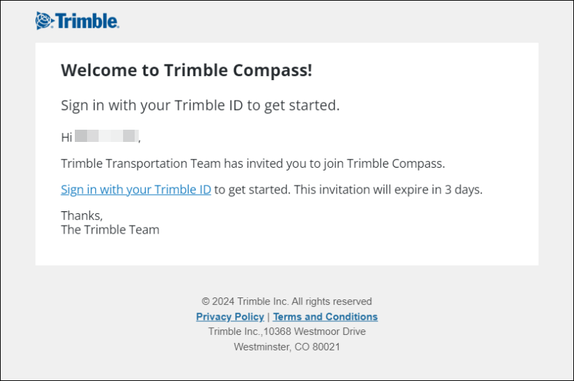Viewport: 574px width, 381px height.
Task: Select the large gray sign-in subheading
Action: click(x=200, y=105)
